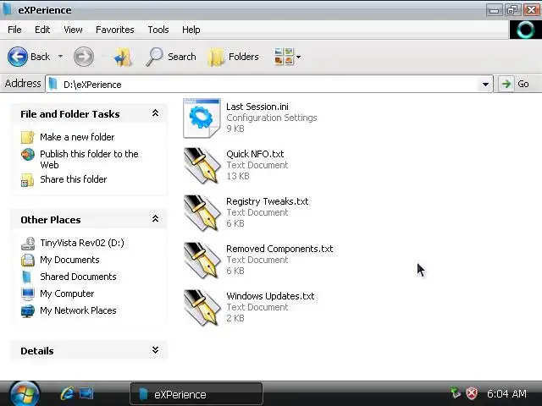
Task: Click Publish this folder to the Web
Action: tap(89, 159)
